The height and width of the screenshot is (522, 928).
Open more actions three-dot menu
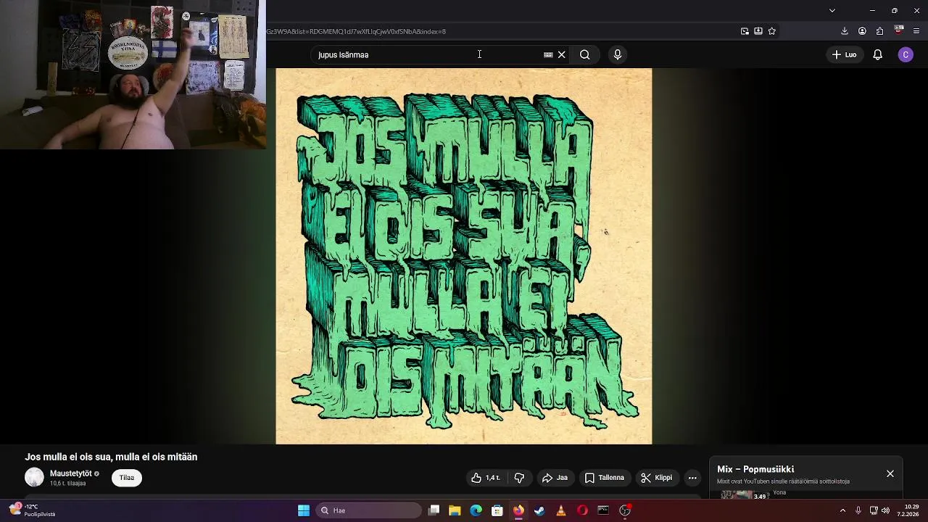[692, 478]
